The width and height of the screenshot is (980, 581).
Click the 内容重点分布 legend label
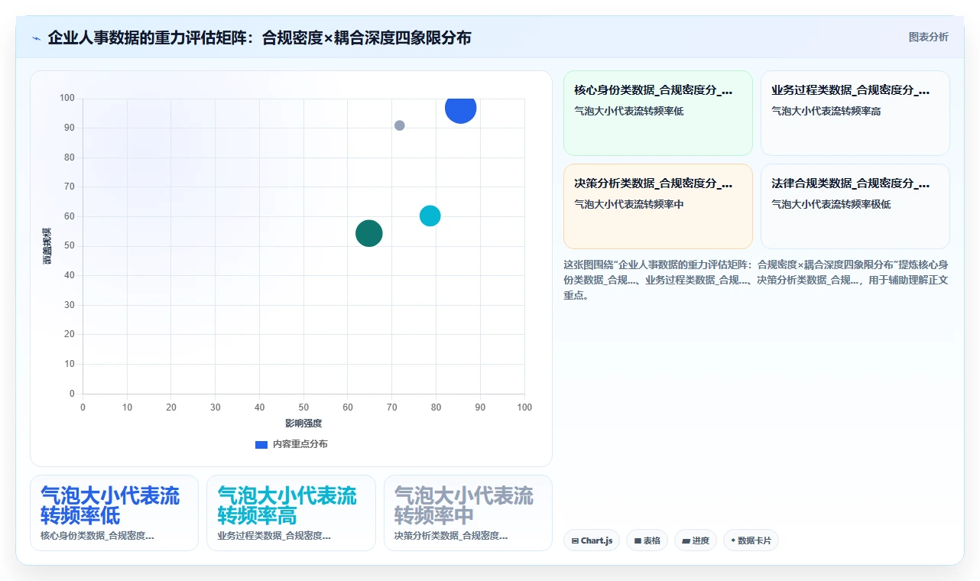click(300, 444)
